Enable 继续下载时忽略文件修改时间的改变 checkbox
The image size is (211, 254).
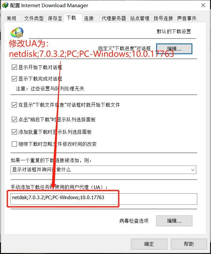(14, 144)
